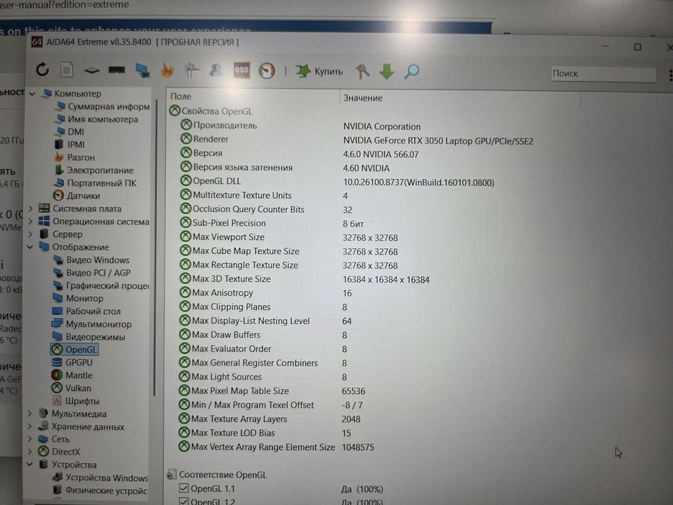Open the OSD panel toolbar icon
Image resolution: width=673 pixels, height=505 pixels.
click(241, 70)
